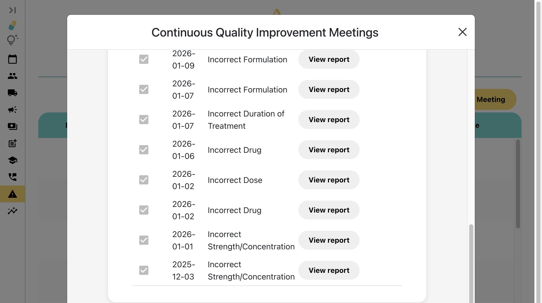542x303 pixels.
Task: Select the delivery truck icon
Action: [12, 93]
